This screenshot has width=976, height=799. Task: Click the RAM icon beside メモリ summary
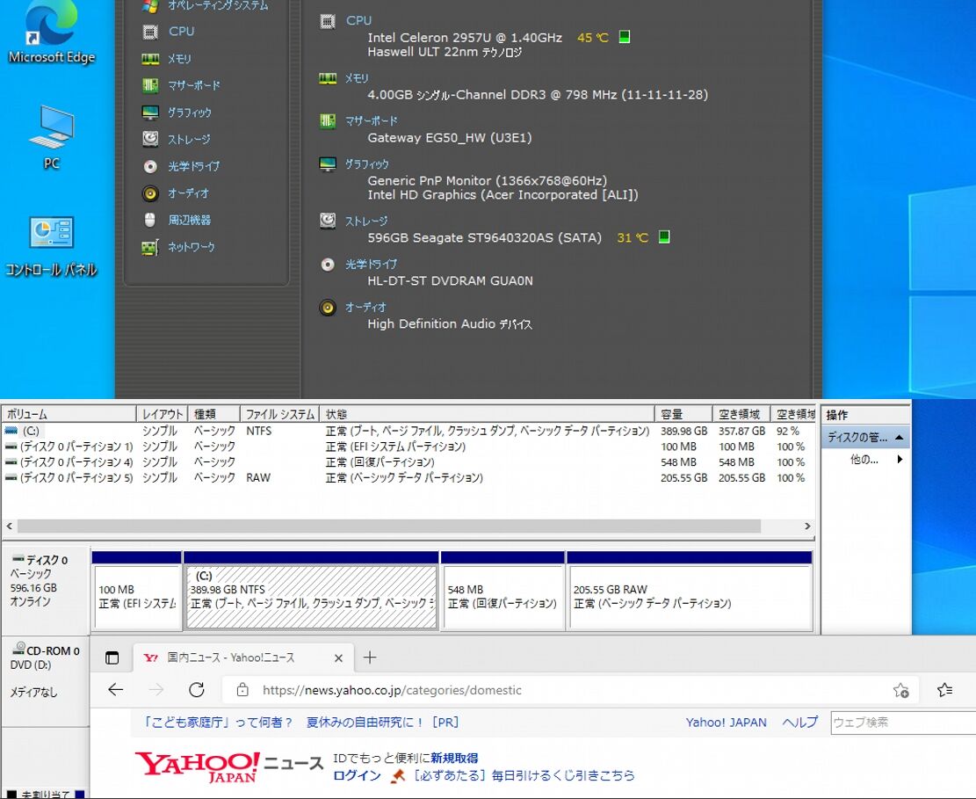tap(328, 78)
